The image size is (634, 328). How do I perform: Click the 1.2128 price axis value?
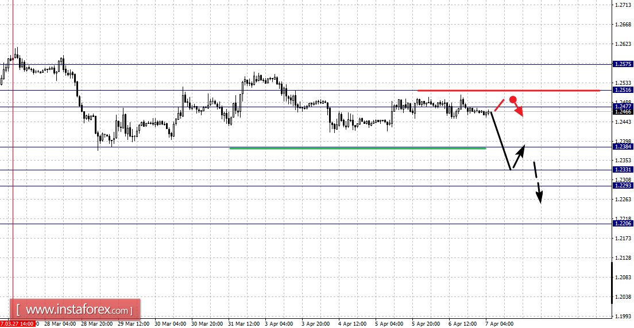click(623, 257)
